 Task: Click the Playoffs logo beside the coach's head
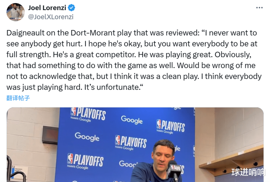[x=131, y=143]
